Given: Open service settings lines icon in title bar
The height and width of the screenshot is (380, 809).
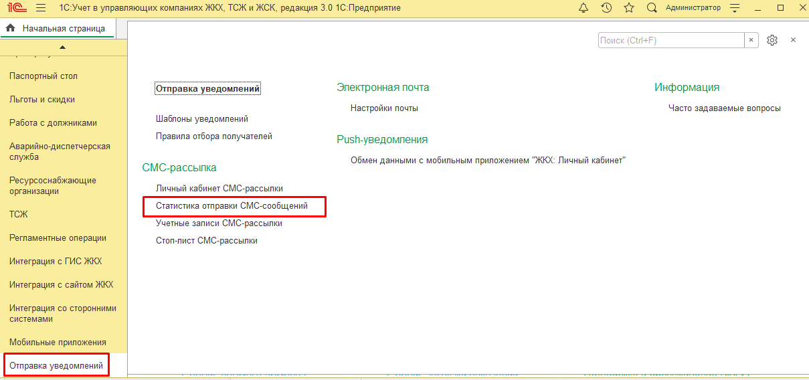Looking at the screenshot, I should [735, 8].
